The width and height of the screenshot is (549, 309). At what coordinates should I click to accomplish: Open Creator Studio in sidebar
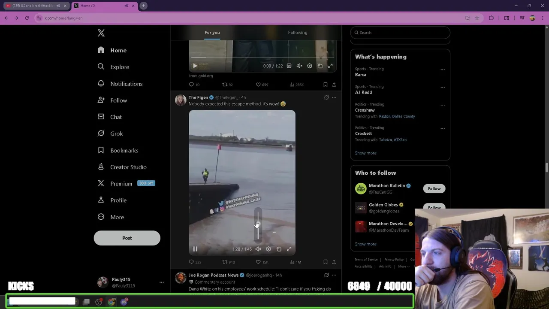coord(122,167)
